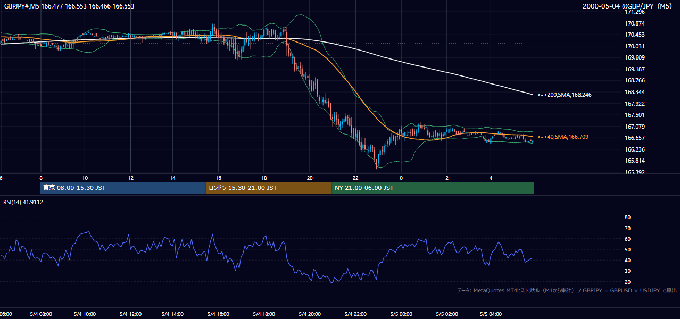The image size is (680, 319).
Task: Click the 165.814 price axis value
Action: tap(635, 161)
